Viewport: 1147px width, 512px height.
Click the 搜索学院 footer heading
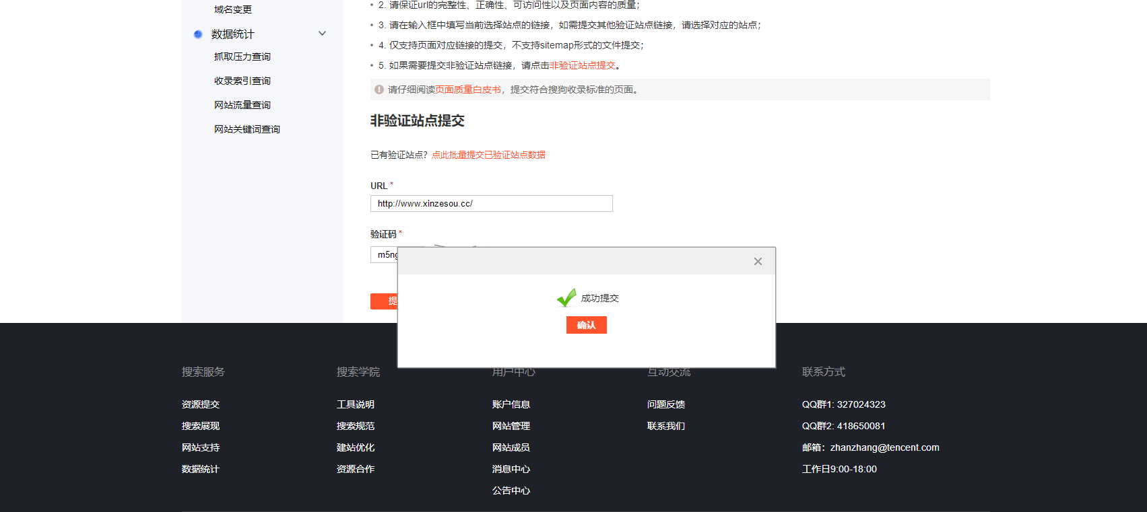[x=358, y=372]
